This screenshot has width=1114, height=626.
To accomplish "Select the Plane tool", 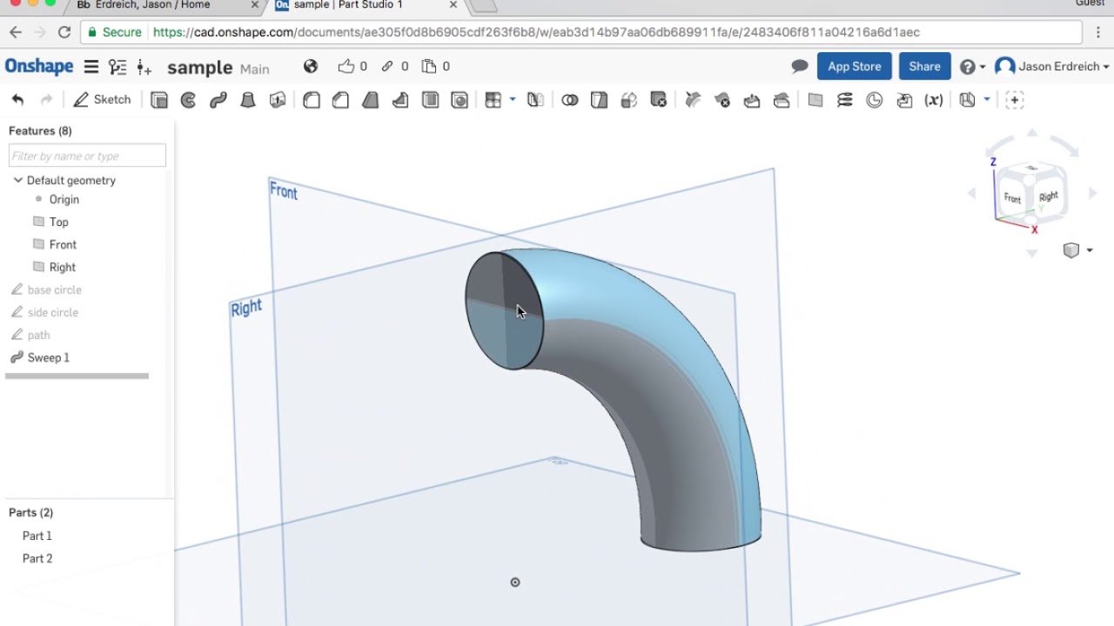I will click(x=815, y=100).
